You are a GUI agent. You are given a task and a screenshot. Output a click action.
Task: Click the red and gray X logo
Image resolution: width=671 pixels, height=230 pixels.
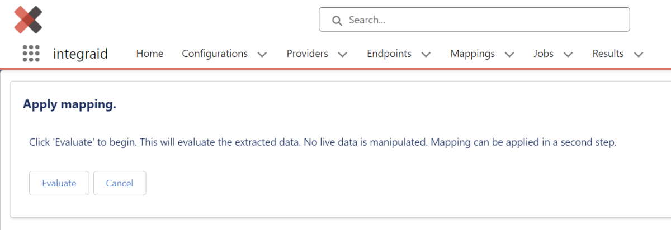(x=28, y=20)
